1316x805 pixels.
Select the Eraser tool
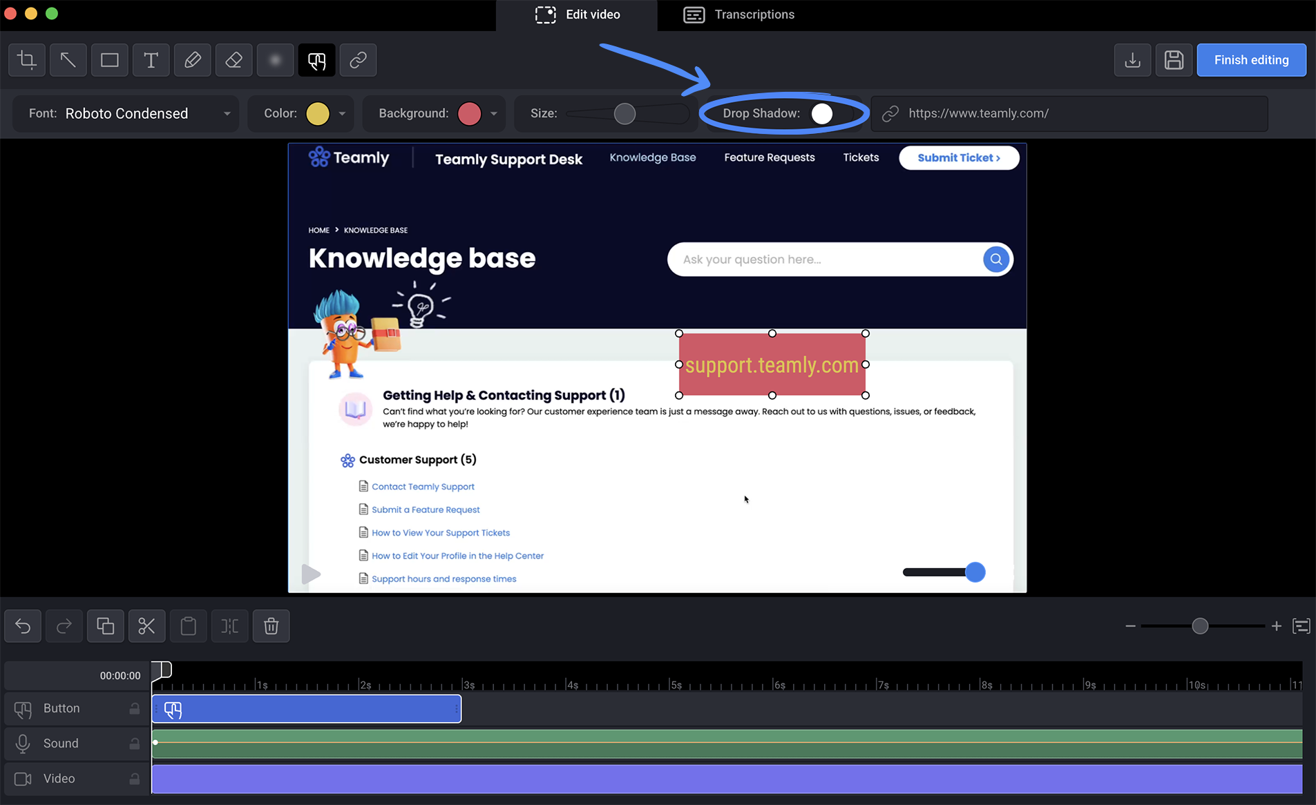tap(234, 60)
